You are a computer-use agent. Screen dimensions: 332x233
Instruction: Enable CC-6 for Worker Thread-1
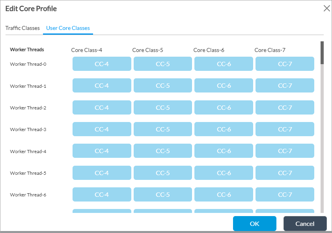pos(224,85)
